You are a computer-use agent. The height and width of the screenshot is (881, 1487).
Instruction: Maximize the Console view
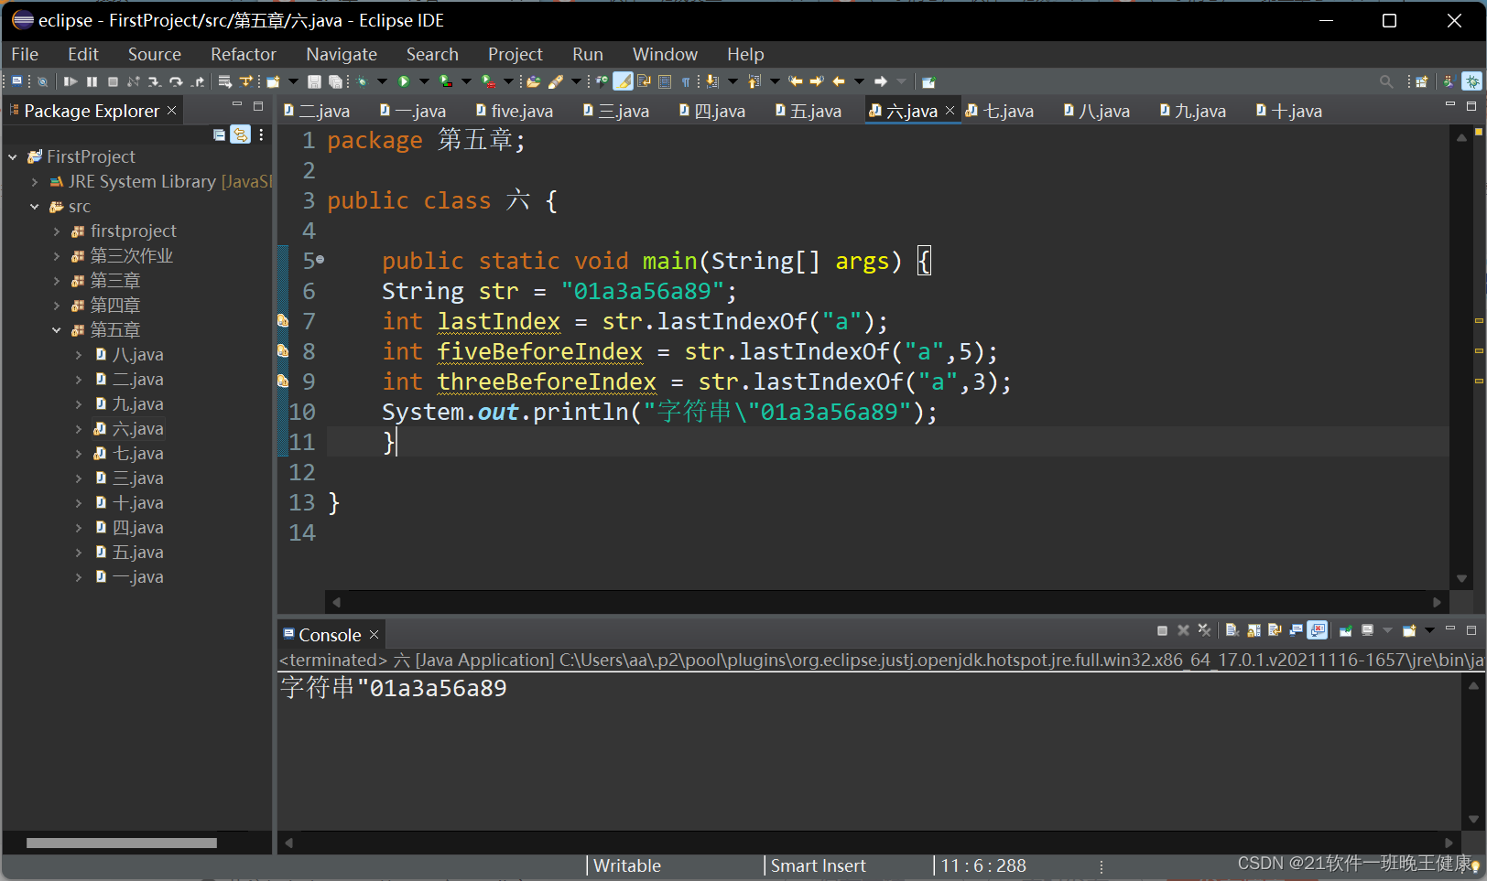pos(1471,630)
